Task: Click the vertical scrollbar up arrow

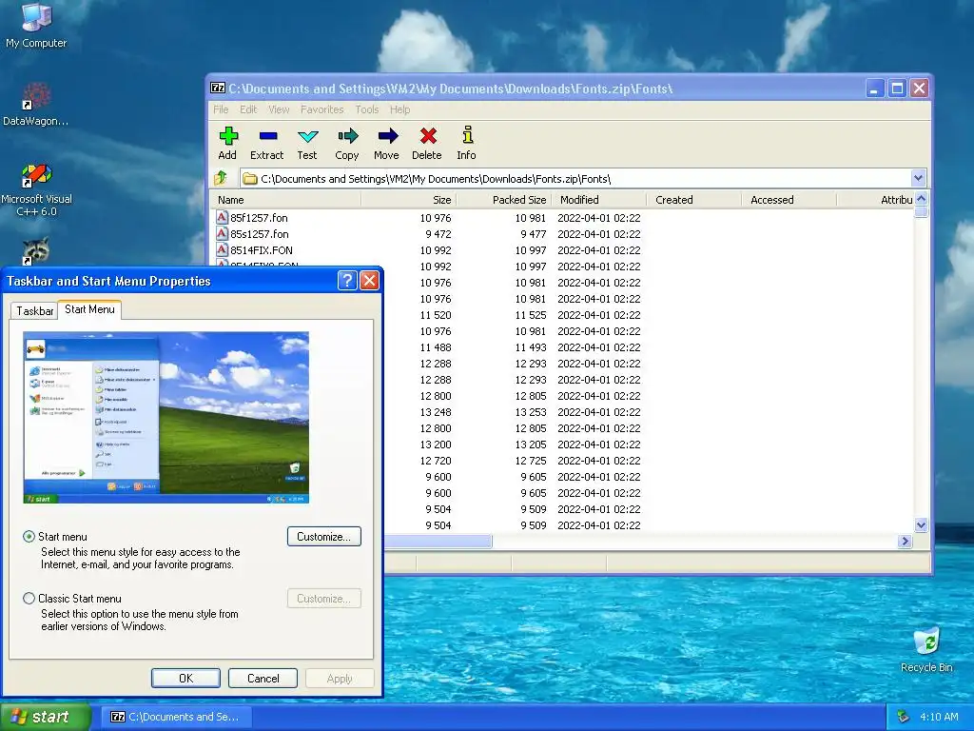Action: tap(921, 199)
